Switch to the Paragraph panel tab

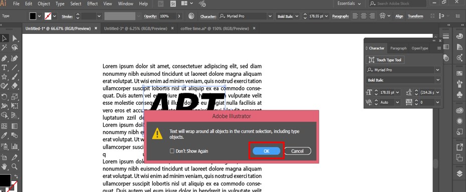(x=398, y=48)
